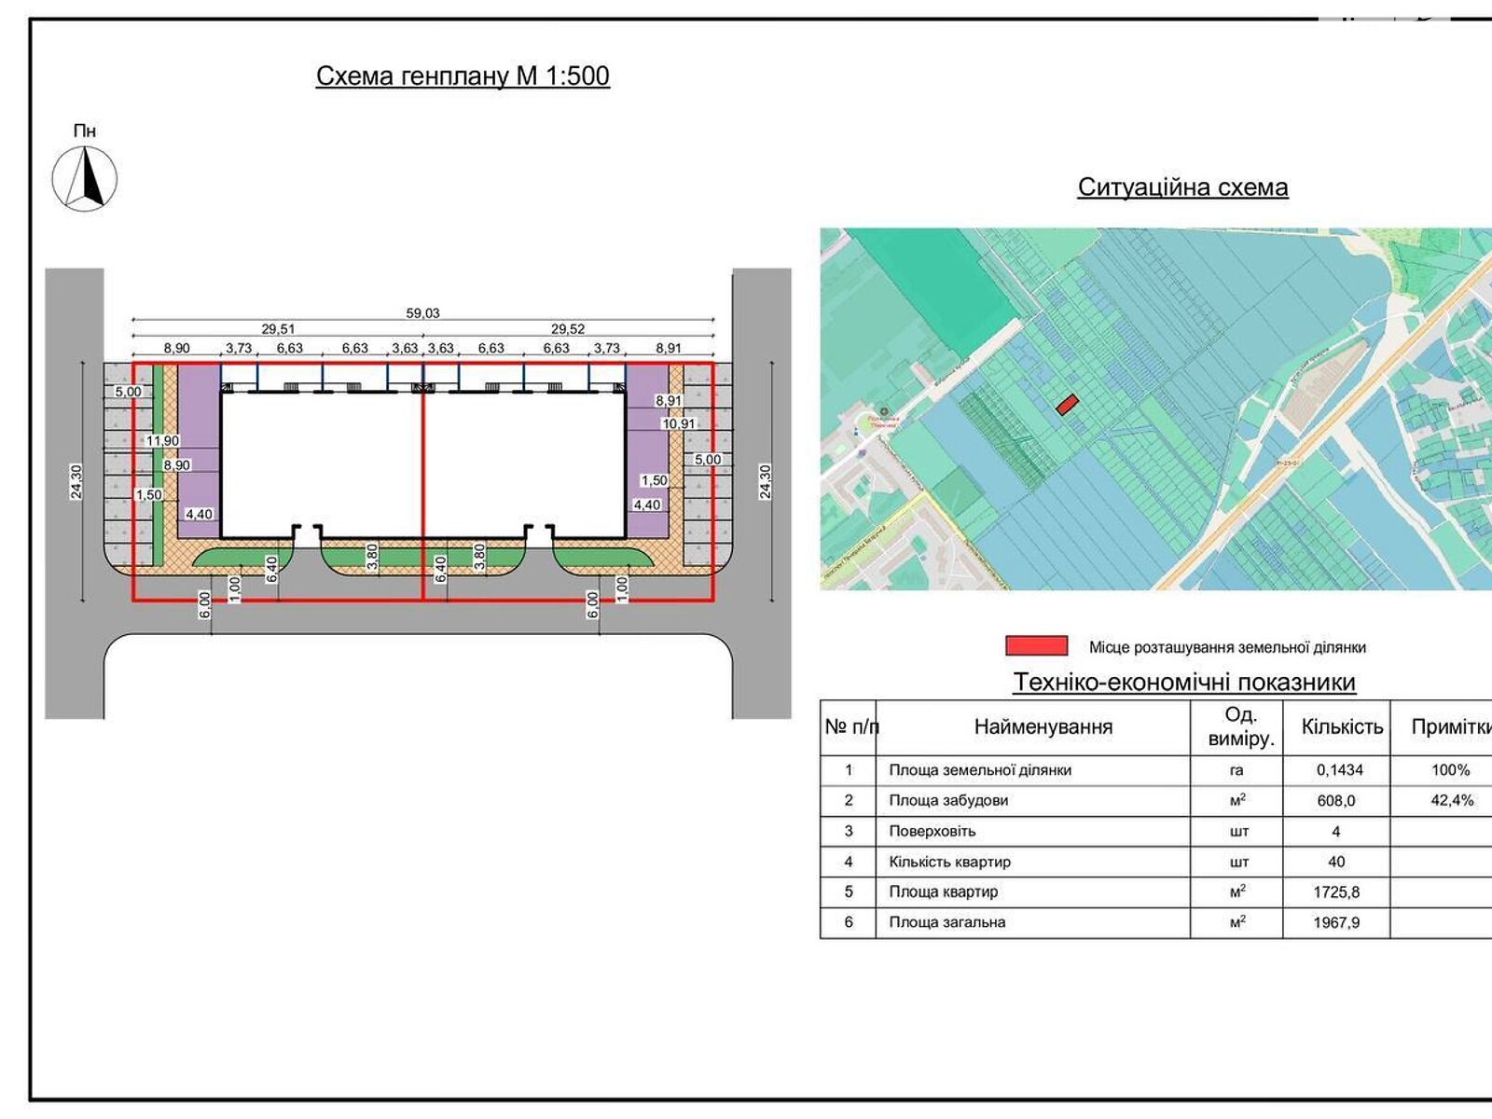This screenshot has width=1492, height=1119.
Task: Select the row 'Площа земельної ділянки'
Action: point(1156,770)
